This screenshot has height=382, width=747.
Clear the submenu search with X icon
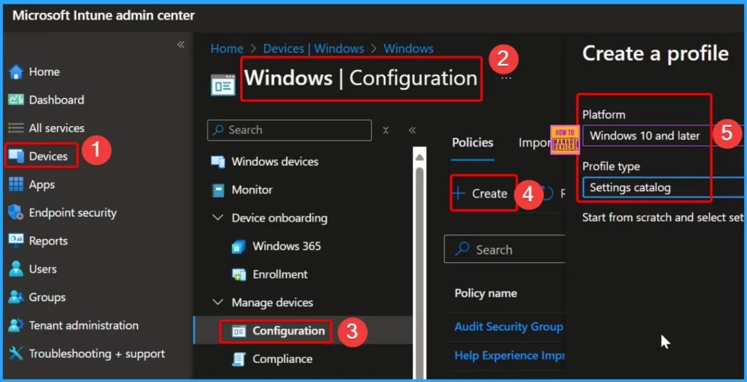(387, 130)
